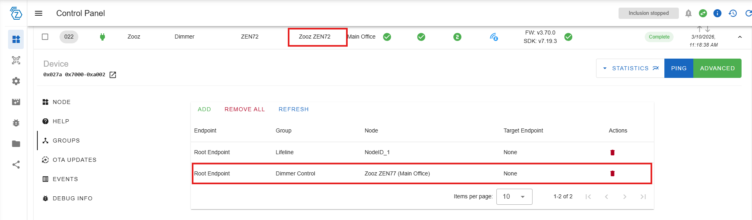Go to the first page of associations
Viewport: 752px width, 220px height.
(x=588, y=197)
